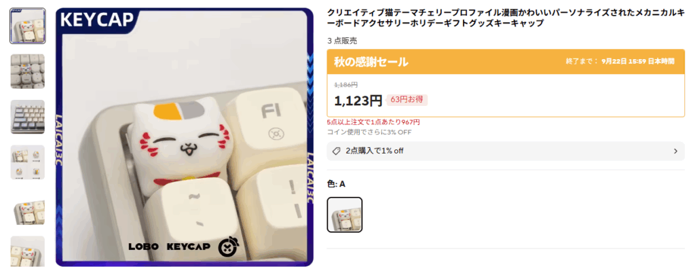The height and width of the screenshot is (275, 695).
Task: Click the 1,123円 current price
Action: click(358, 100)
